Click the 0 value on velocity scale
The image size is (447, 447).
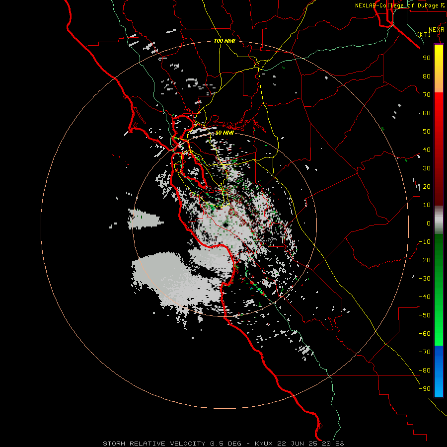point(429,223)
